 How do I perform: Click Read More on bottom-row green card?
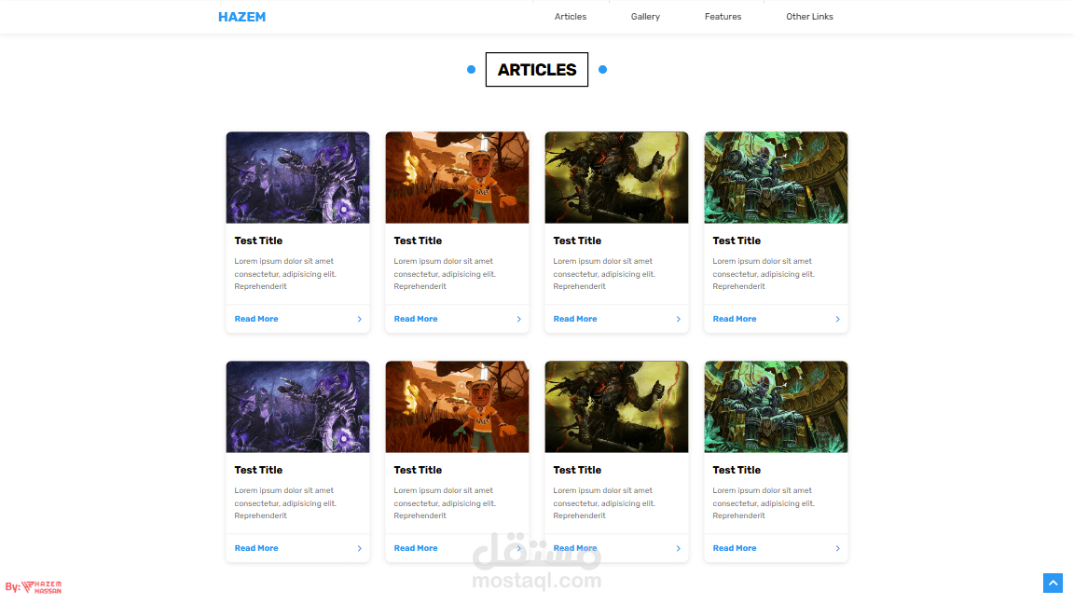(735, 548)
